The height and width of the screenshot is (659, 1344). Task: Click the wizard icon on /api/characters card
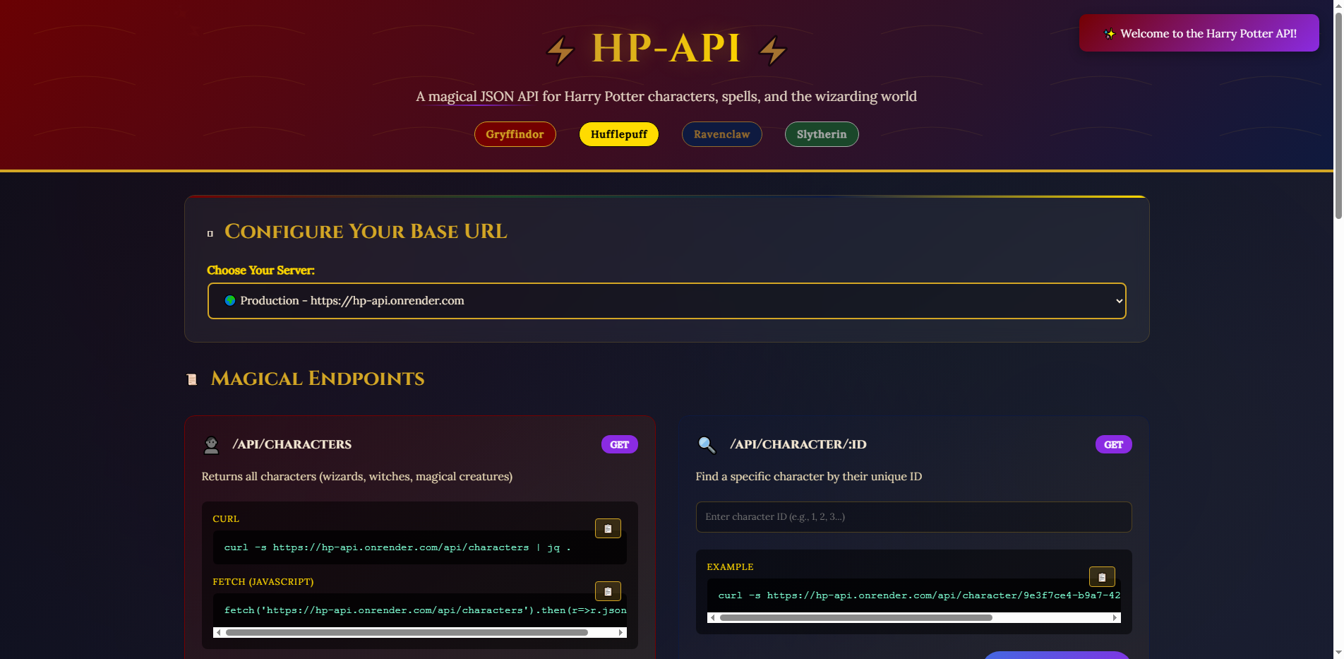(x=211, y=444)
